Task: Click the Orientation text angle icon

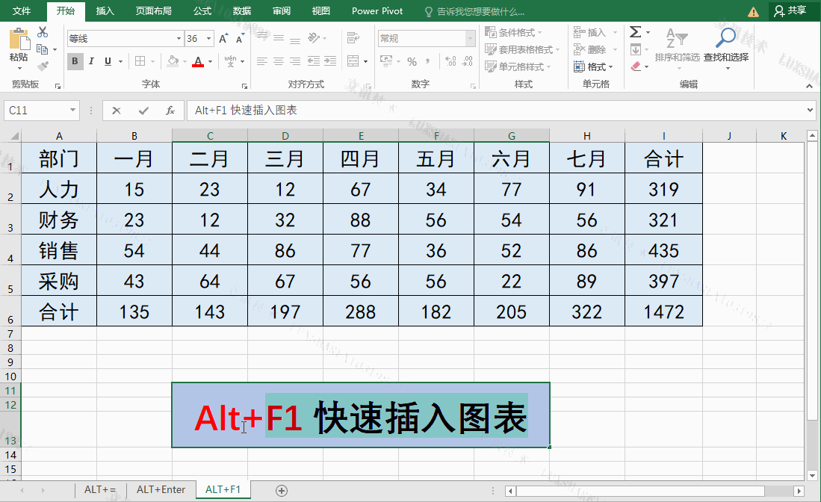Action: pos(314,38)
